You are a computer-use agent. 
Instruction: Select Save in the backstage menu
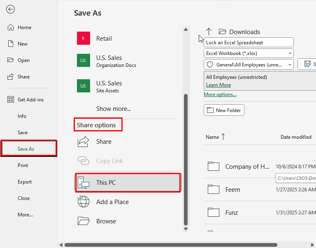pyautogui.click(x=23, y=133)
